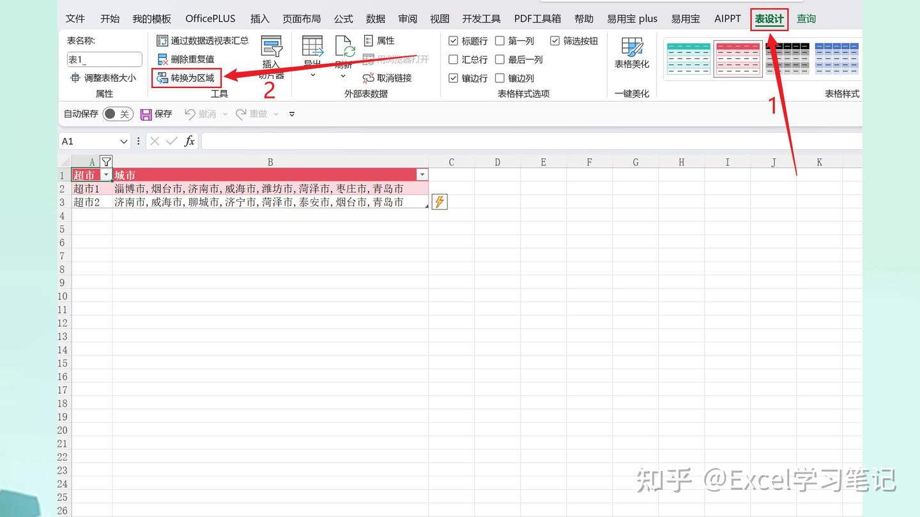The width and height of the screenshot is (920, 517).
Task: Toggle Banded Columns (镶边列) checkbox
Action: pos(500,79)
